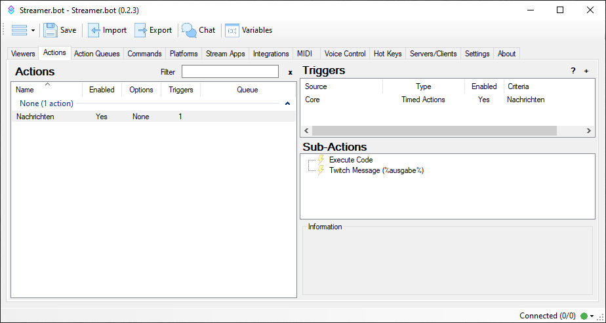The image size is (606, 323).
Task: Click the question mark help icon in Triggers
Action: point(573,71)
